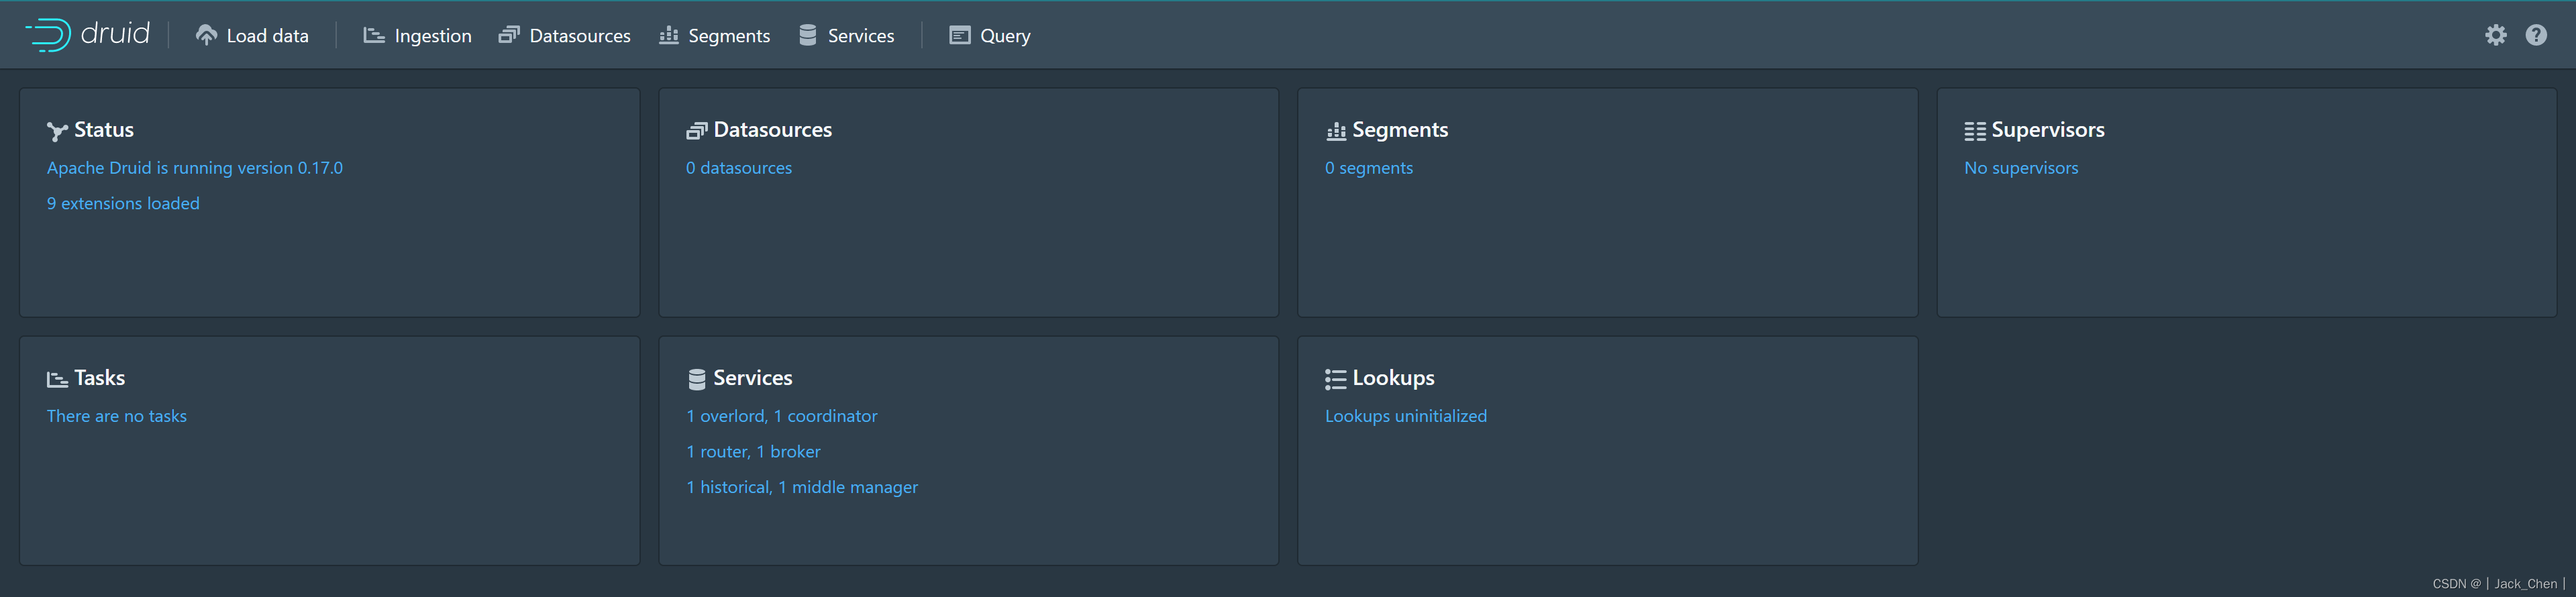The height and width of the screenshot is (597, 2576).
Task: Open help via the question mark icon
Action: click(2536, 35)
